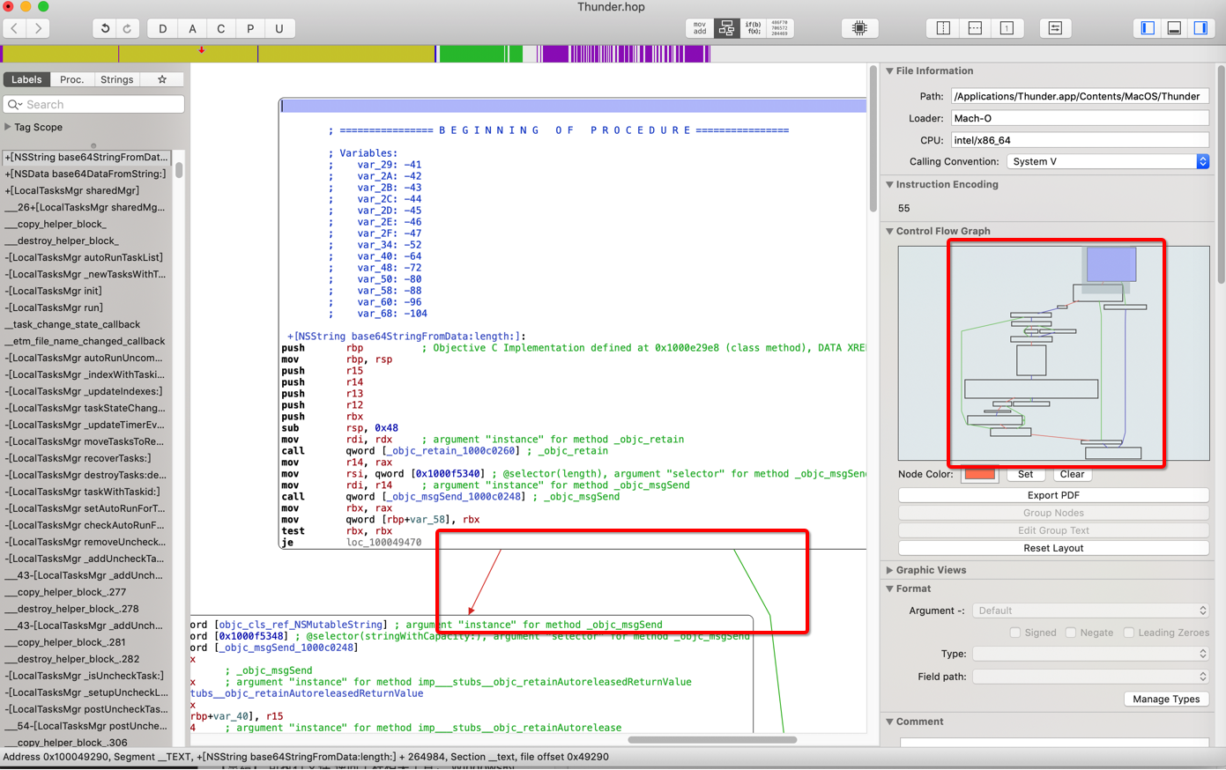Go back in navigation history

[15, 28]
